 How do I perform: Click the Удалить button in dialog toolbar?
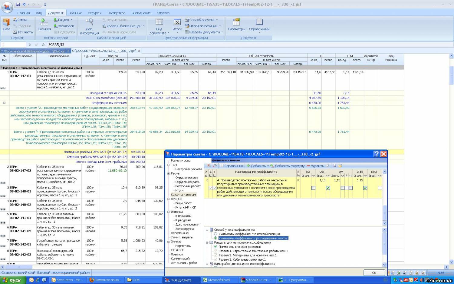[x=315, y=166]
